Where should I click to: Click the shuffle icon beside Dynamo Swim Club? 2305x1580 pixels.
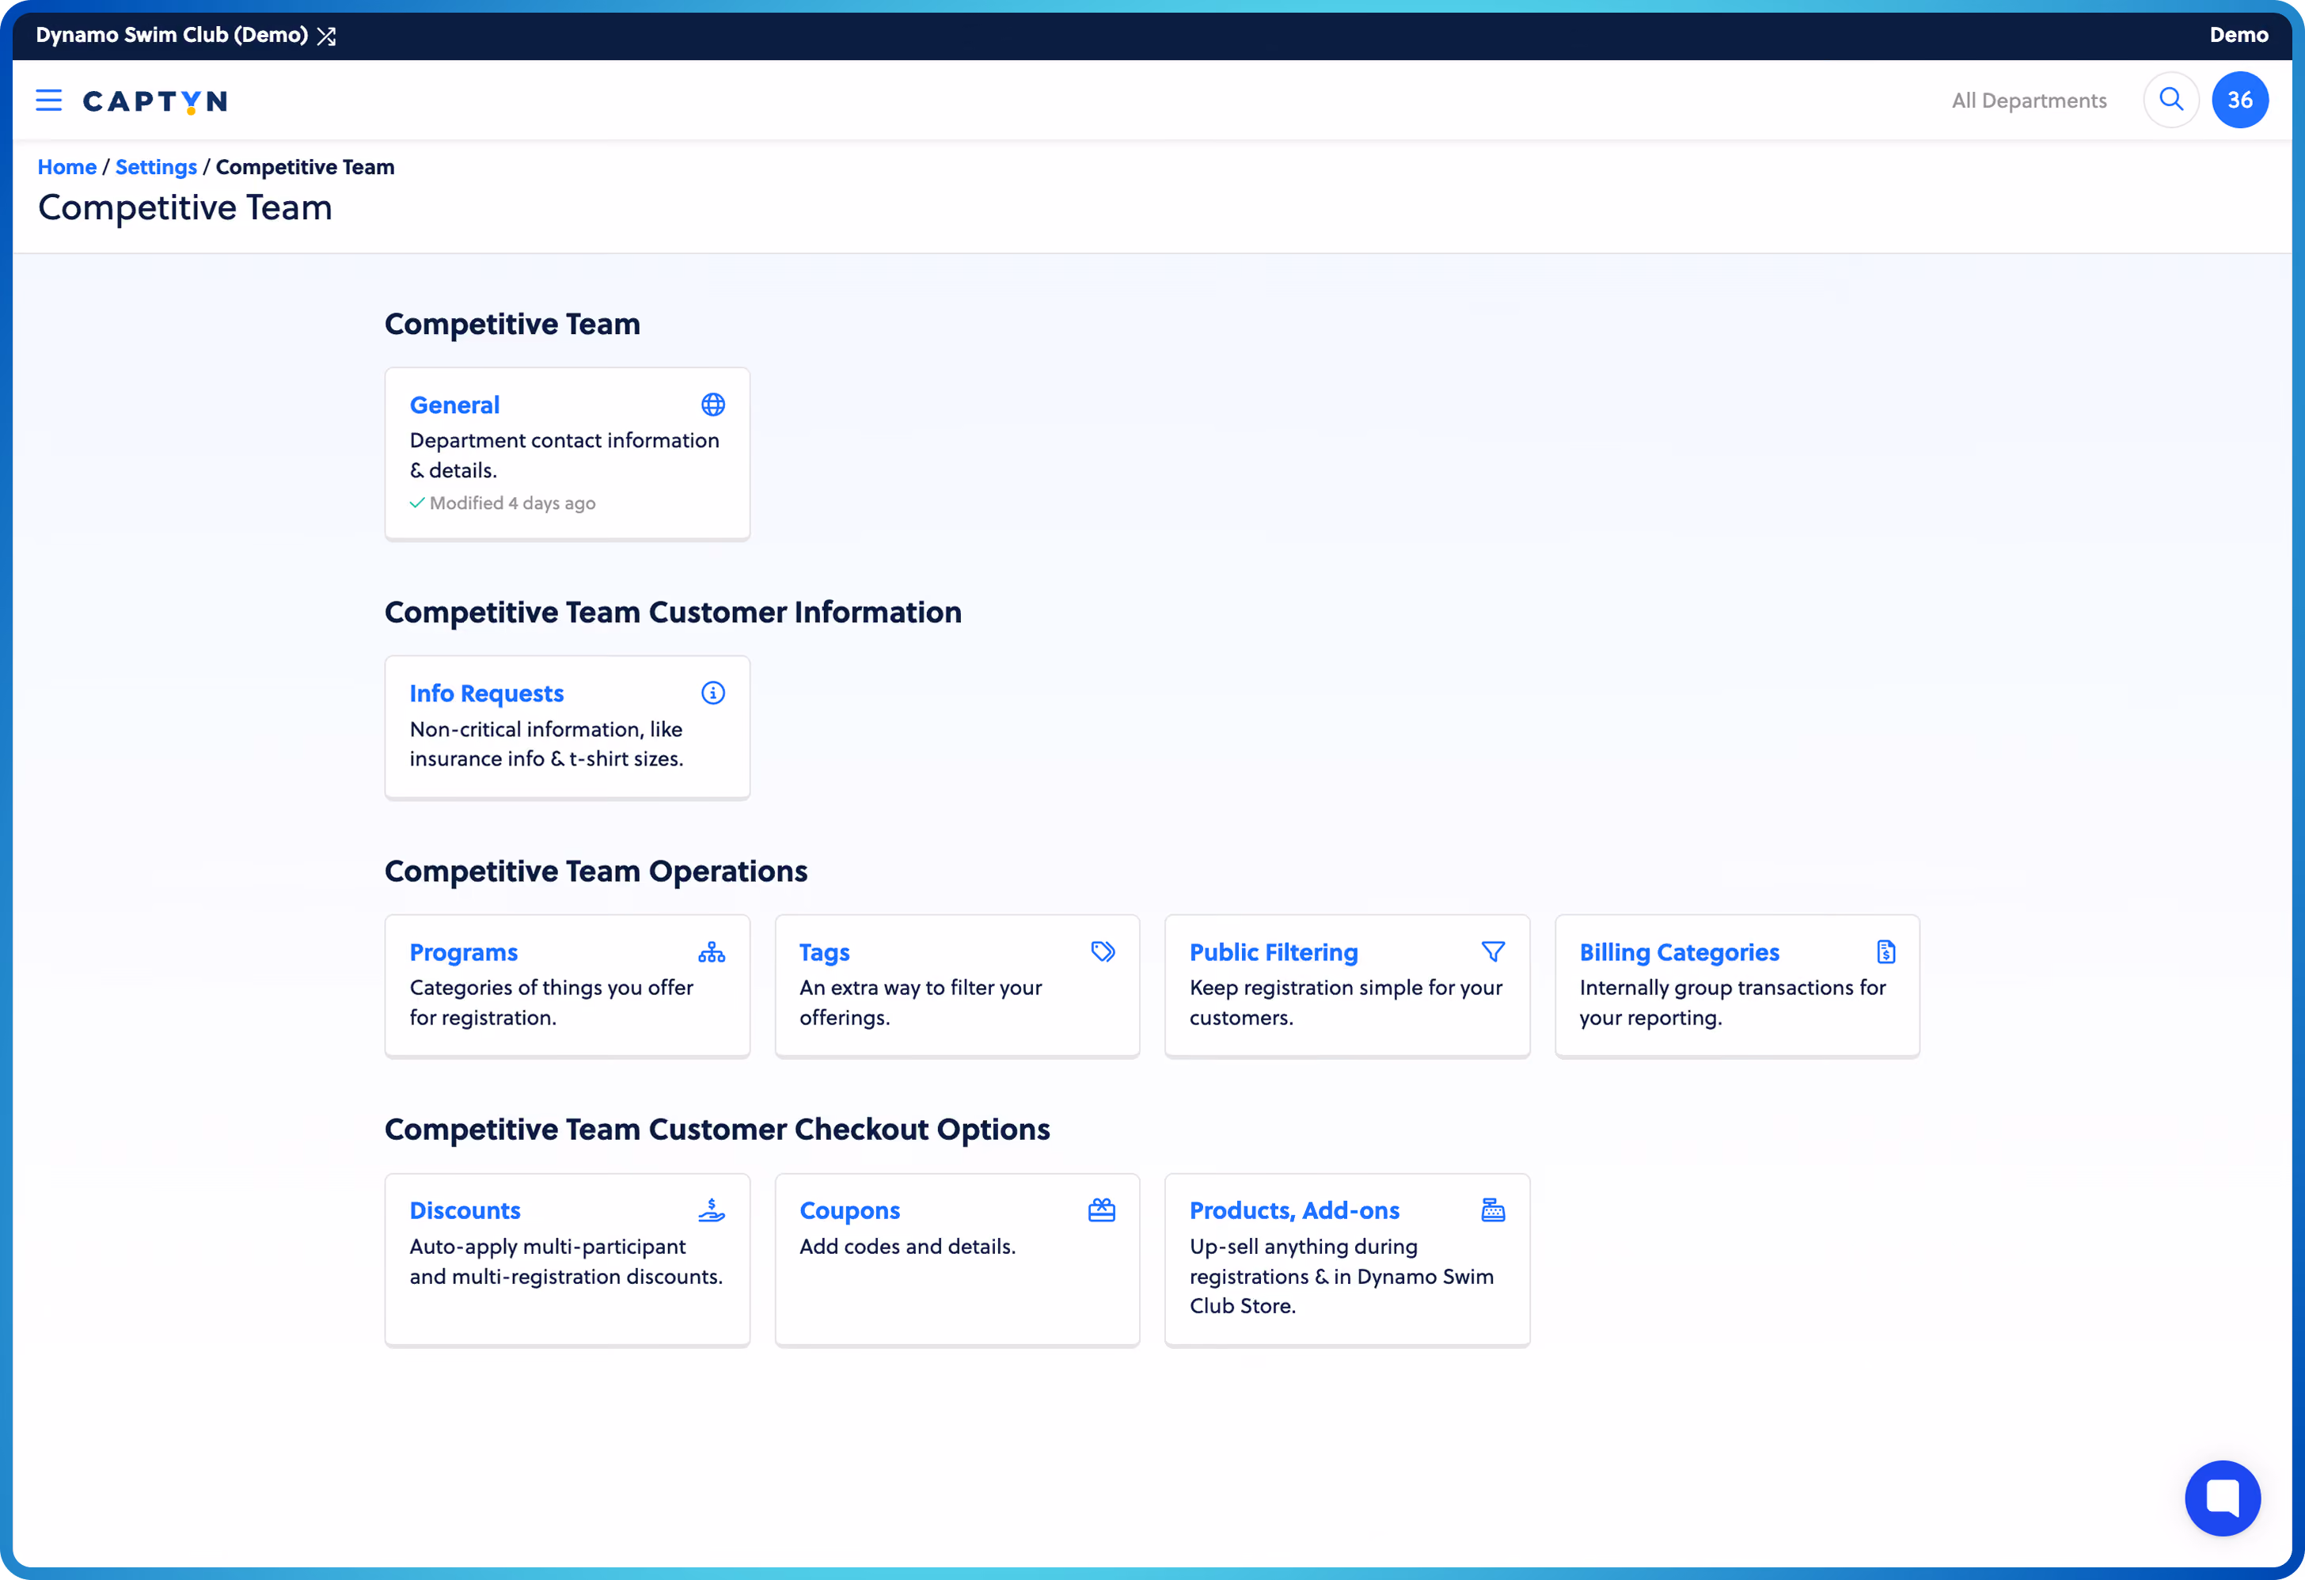[326, 36]
